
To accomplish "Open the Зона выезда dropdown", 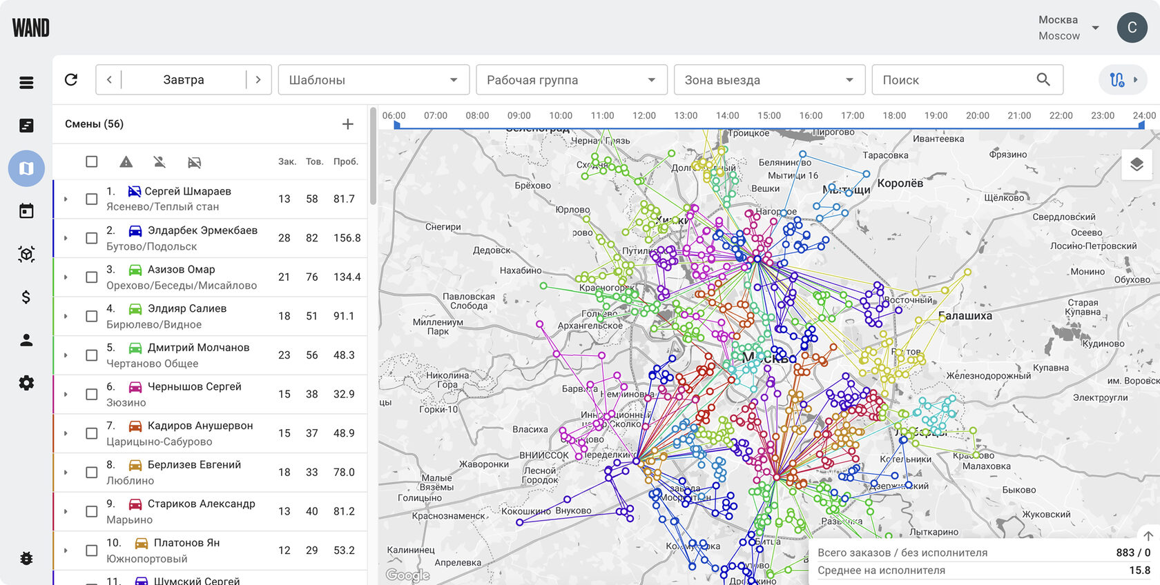I will 770,80.
